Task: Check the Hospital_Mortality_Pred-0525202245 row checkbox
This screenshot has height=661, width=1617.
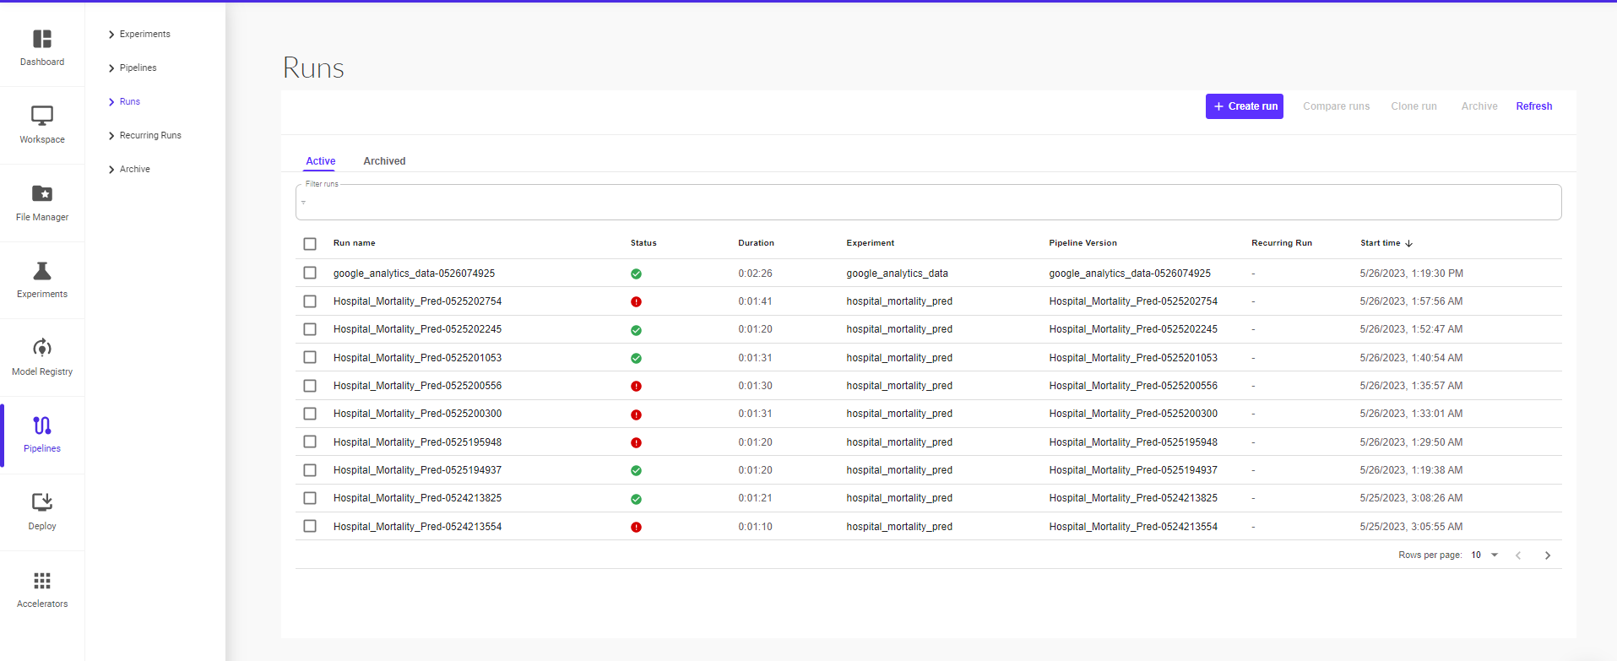Action: point(310,329)
